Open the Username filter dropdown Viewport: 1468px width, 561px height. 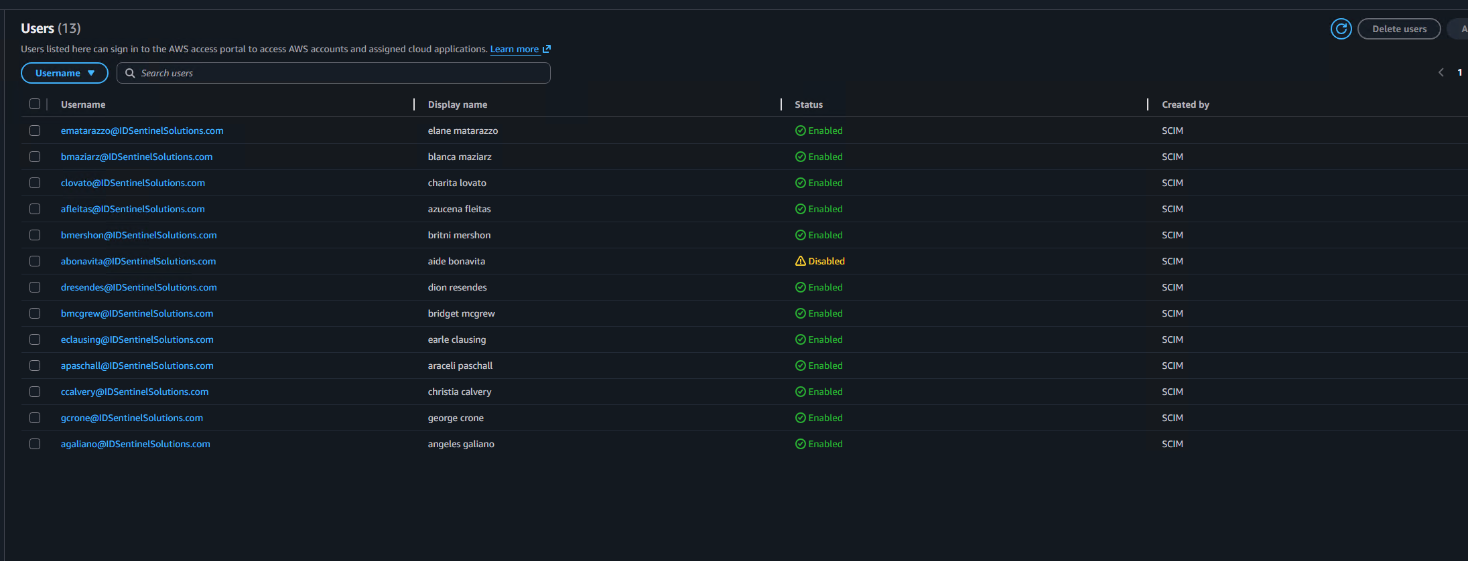(64, 73)
